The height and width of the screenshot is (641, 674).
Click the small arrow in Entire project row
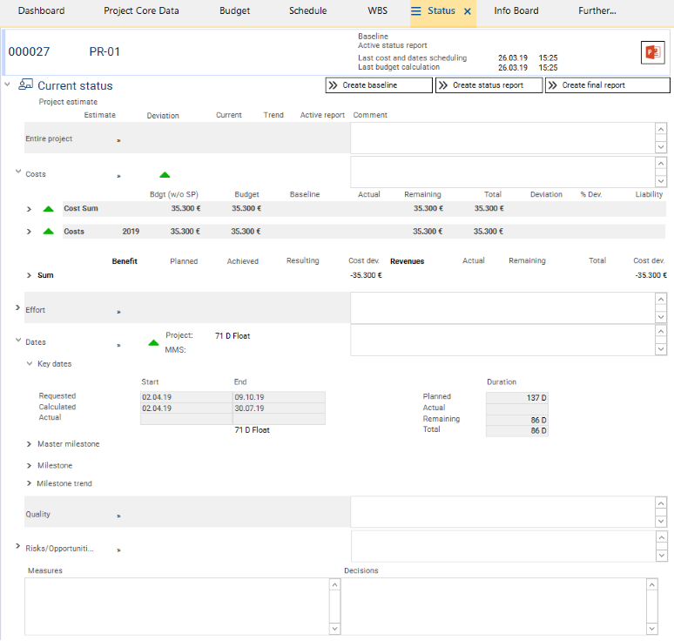pos(118,140)
